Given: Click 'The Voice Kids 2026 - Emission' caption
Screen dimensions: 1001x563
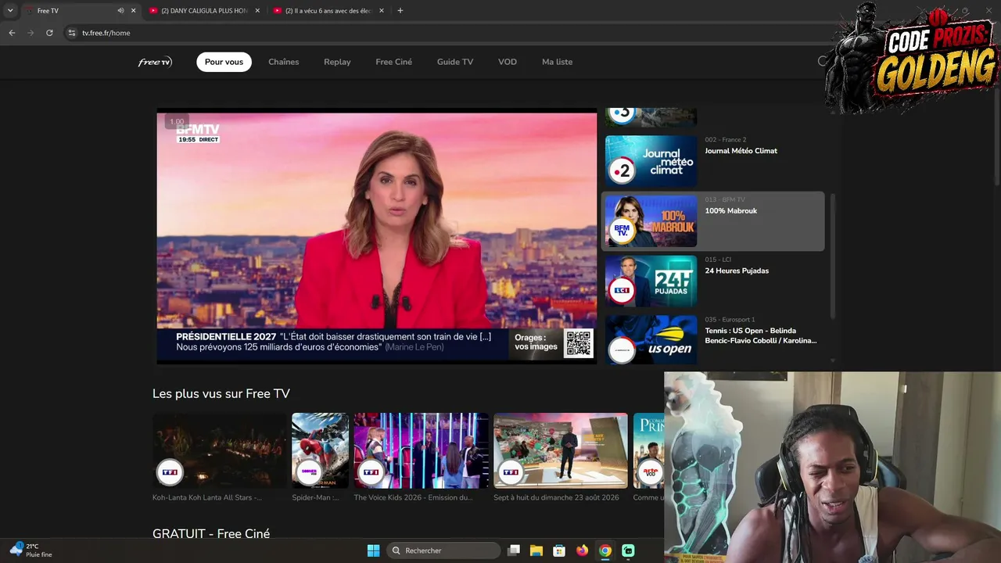Looking at the screenshot, I should [x=413, y=497].
